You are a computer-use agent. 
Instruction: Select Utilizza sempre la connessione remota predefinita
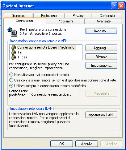pos(11,86)
